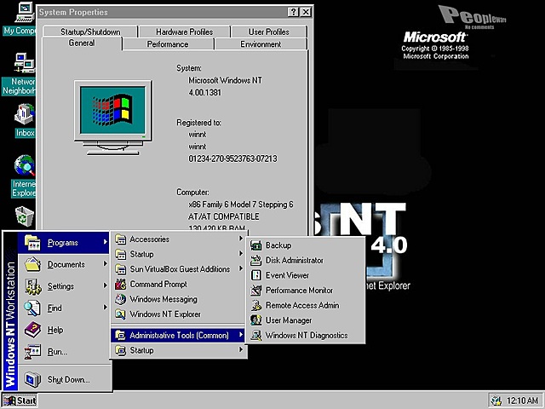Click the taskbar clock showing 12:10 AM

pyautogui.click(x=522, y=400)
